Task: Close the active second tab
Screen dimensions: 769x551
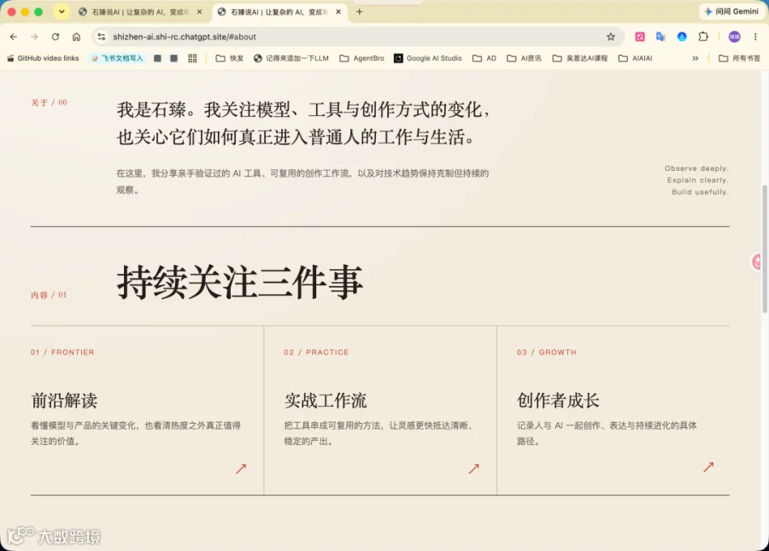Action: pos(338,12)
